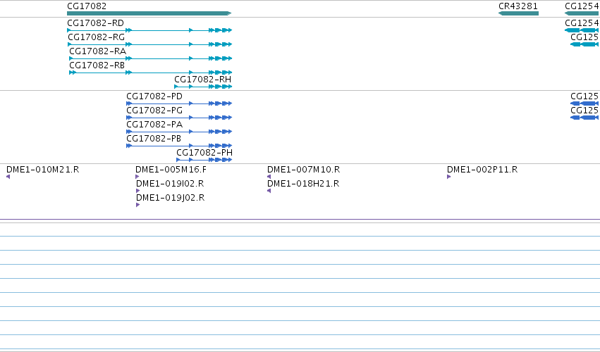Click the CG17082-PD protein label
Image resolution: width=600 pixels, height=352 pixels.
coord(154,96)
